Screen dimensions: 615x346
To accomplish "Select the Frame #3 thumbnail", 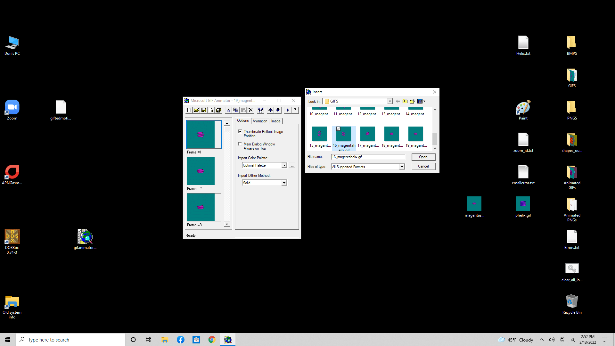I will click(204, 207).
